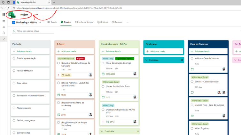Click the search icon in the filter box
241x135 pixels.
14,31
